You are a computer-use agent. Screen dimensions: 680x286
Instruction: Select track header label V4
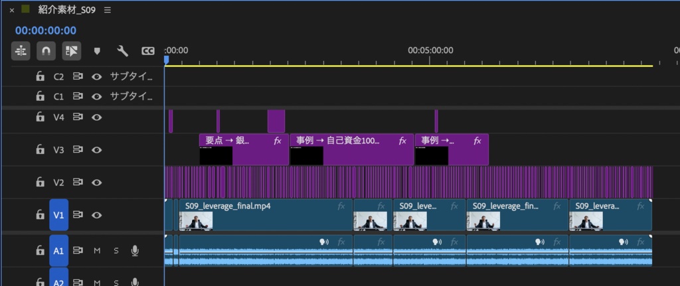(x=58, y=117)
